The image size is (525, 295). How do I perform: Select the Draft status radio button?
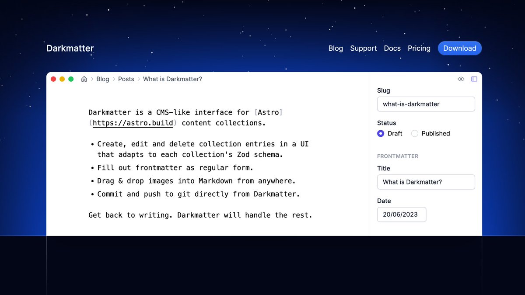pos(381,133)
